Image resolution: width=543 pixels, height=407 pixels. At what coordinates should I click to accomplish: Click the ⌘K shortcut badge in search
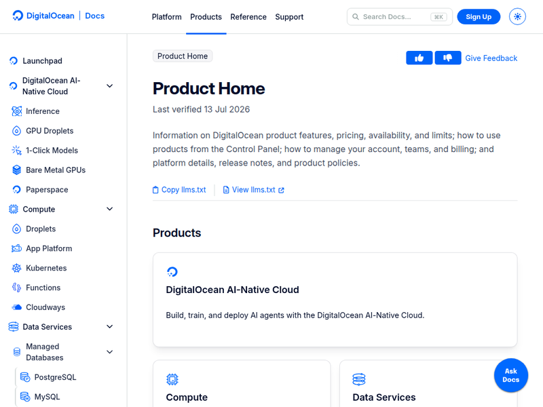(x=438, y=17)
